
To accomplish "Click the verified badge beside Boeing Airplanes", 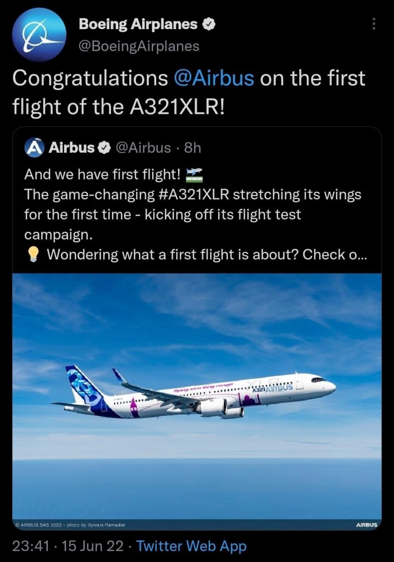I will click(208, 24).
